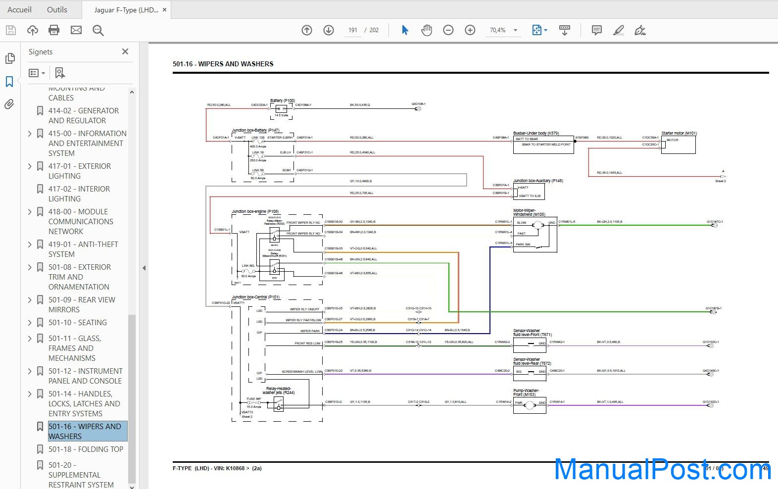Go to previous page arrow icon

point(307,30)
